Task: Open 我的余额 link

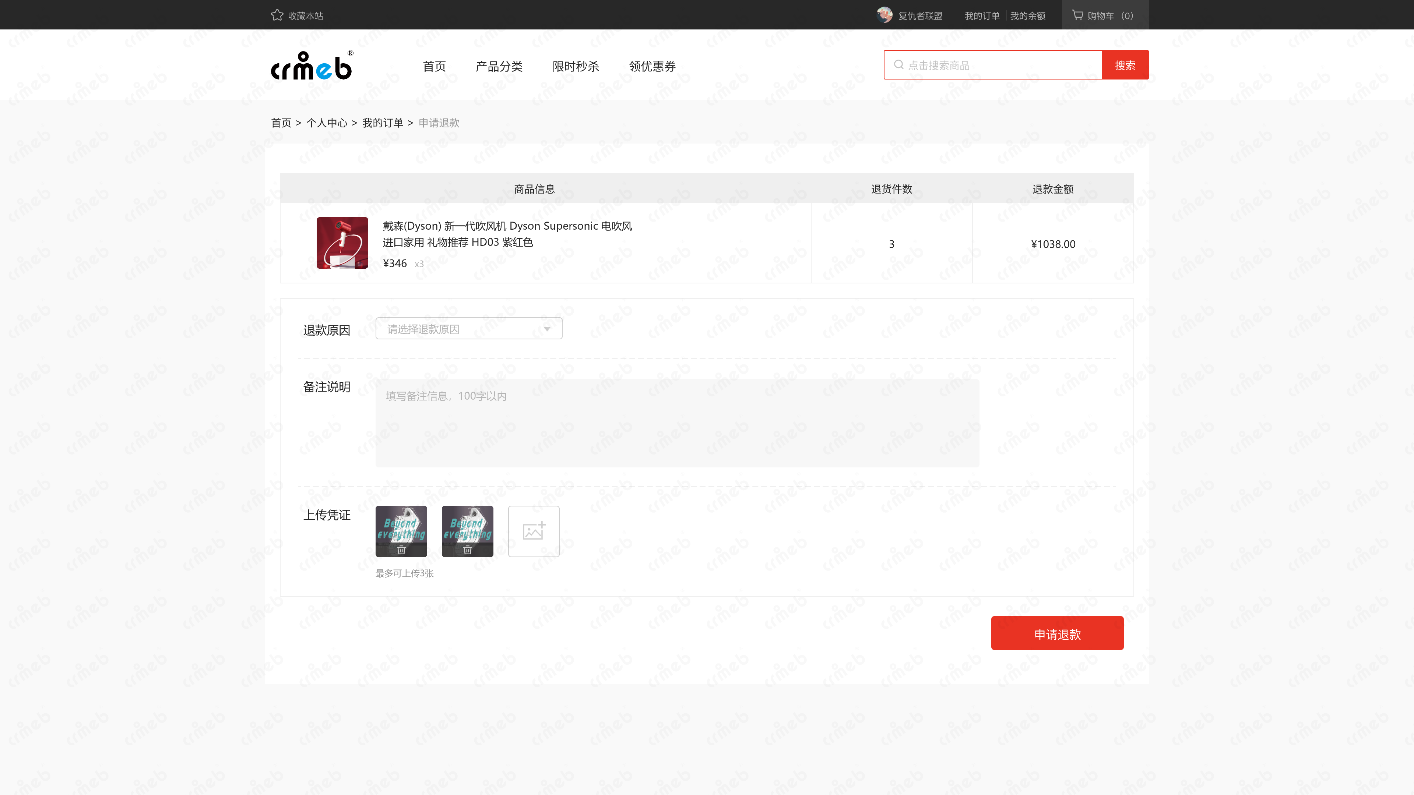Action: [x=1028, y=16]
